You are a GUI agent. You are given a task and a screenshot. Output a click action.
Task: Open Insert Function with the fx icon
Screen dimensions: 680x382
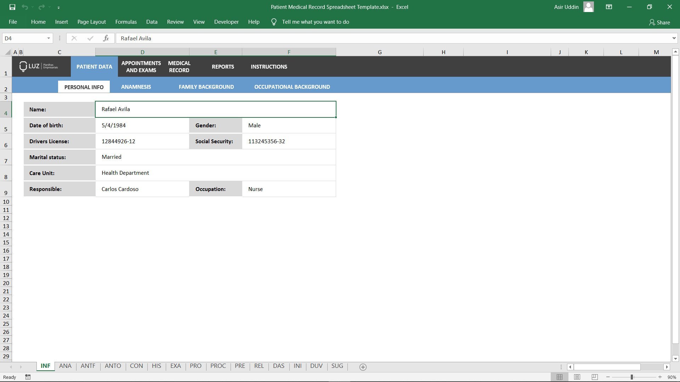[106, 38]
